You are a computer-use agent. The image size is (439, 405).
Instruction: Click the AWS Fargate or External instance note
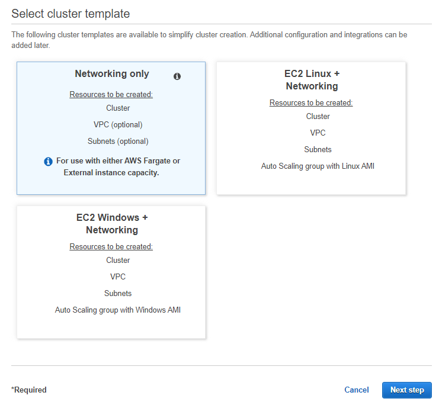coord(118,167)
